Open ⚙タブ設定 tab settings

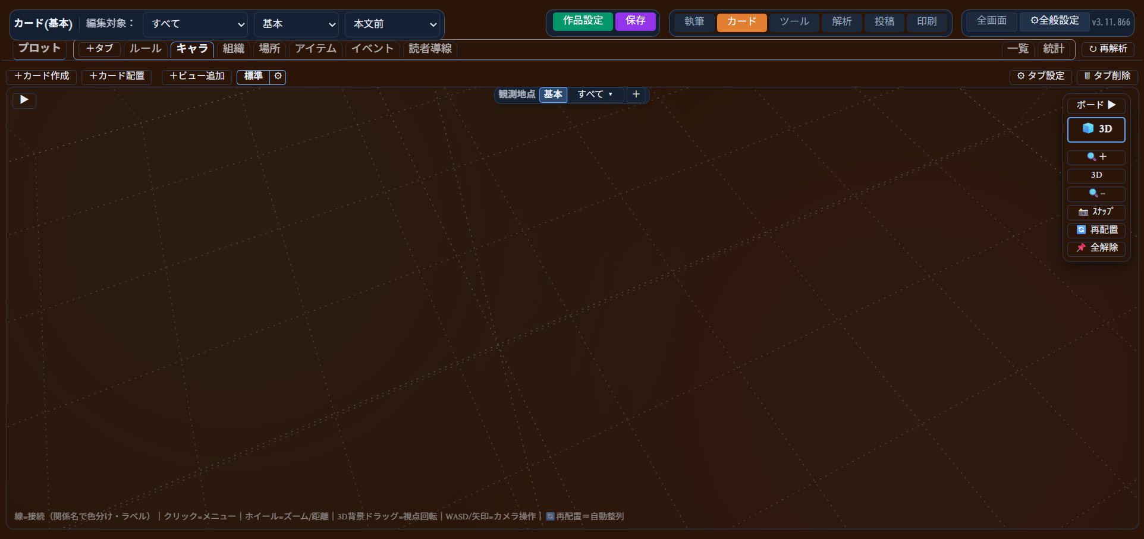pos(1041,77)
